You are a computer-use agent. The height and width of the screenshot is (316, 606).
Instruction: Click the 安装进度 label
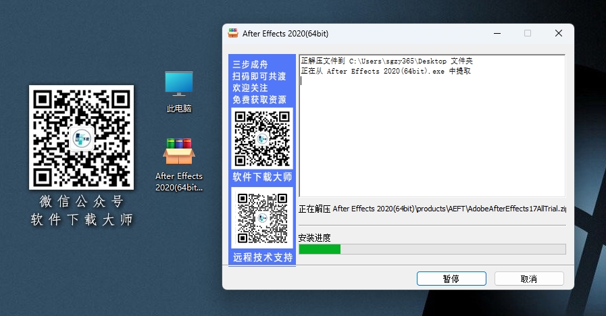click(315, 238)
